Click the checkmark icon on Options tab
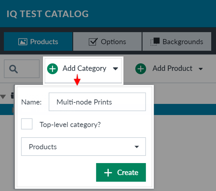Screen dimensions: 216x191 pyautogui.click(x=93, y=42)
